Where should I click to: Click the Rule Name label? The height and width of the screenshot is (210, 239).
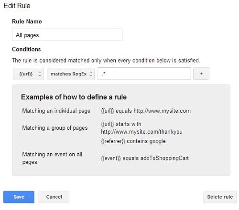click(x=27, y=21)
